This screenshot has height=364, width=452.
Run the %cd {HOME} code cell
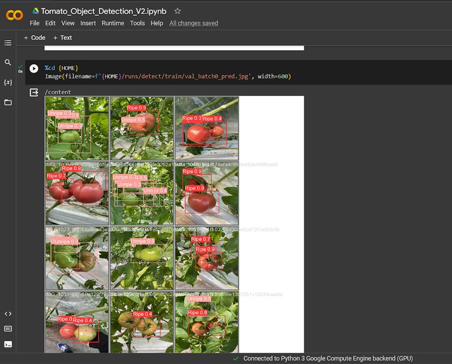pyautogui.click(x=34, y=69)
